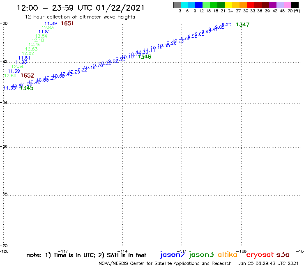Image resolution: width=304 pixels, height=267 pixels.
Task: Select the -66 latitude axis label
Action: tap(4, 146)
